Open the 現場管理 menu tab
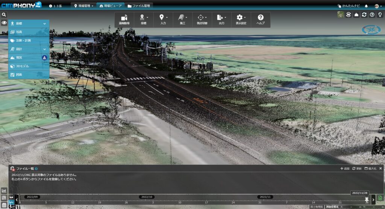This screenshot has width=385, height=209. pos(83,6)
